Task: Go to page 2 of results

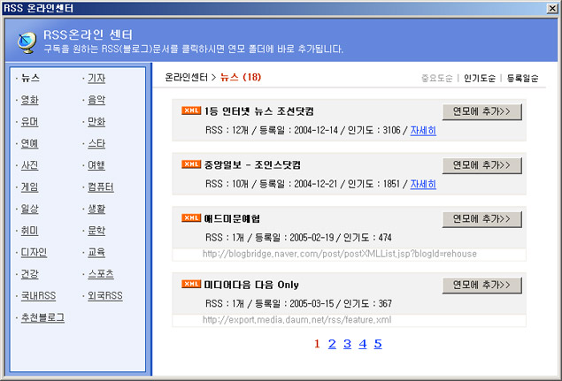Action: (x=332, y=344)
